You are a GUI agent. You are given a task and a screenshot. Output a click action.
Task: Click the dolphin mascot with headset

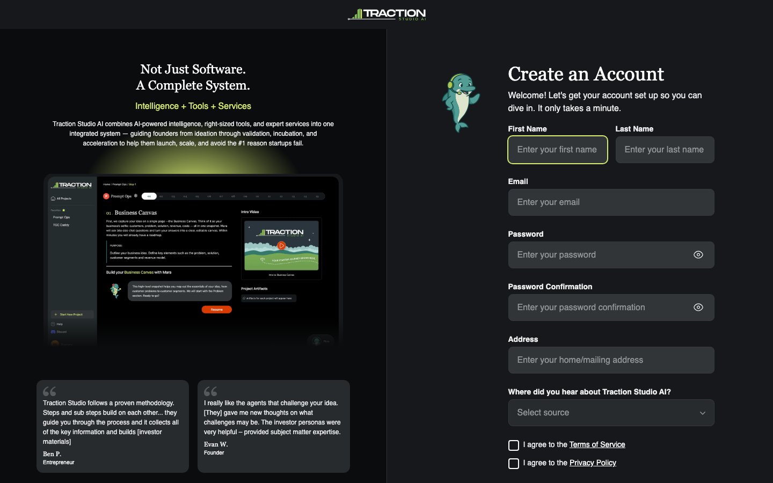(461, 103)
